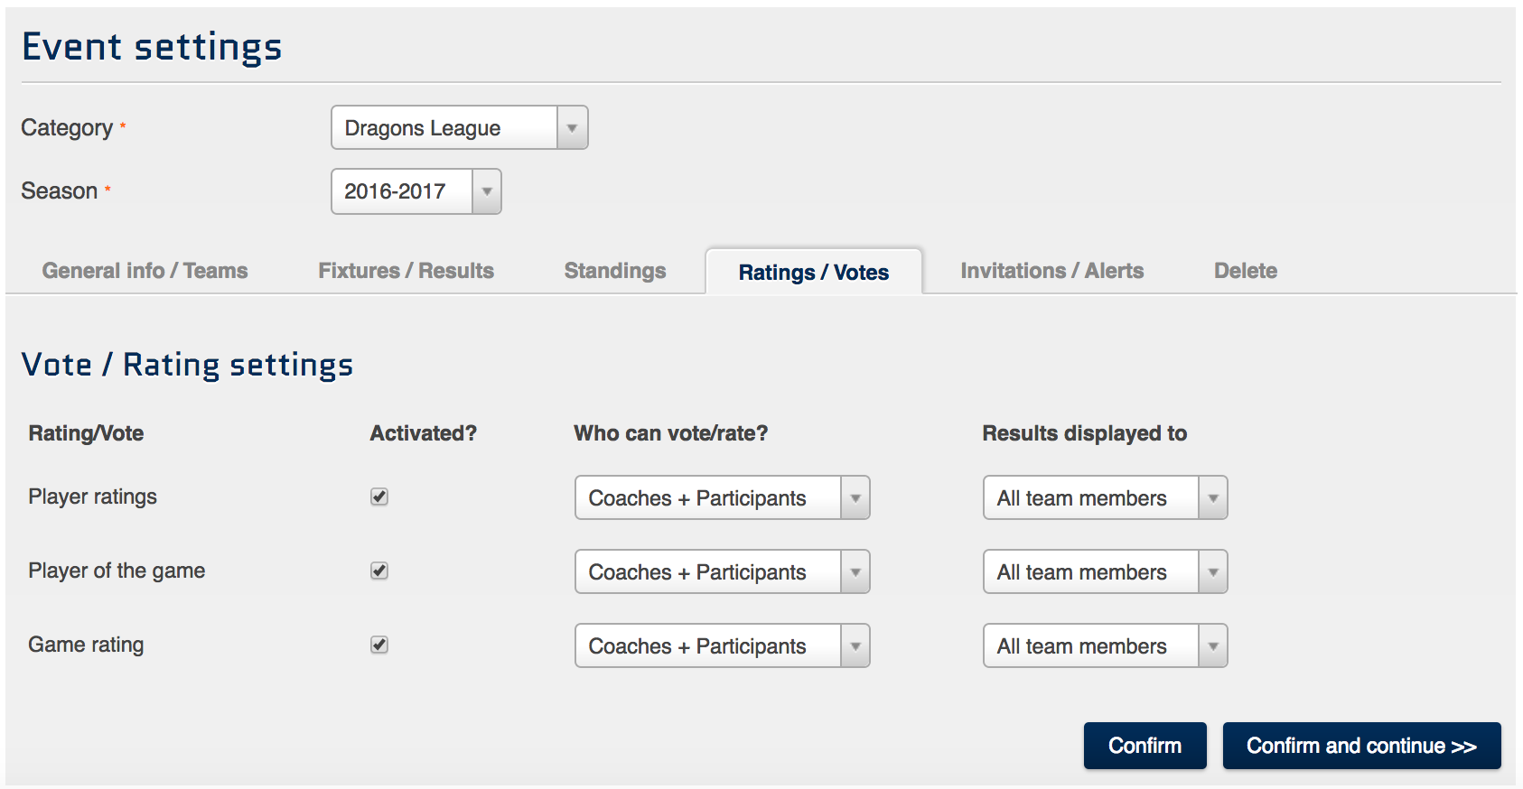Expand who can vote for Player ratings
The width and height of the screenshot is (1523, 789).
(x=722, y=498)
